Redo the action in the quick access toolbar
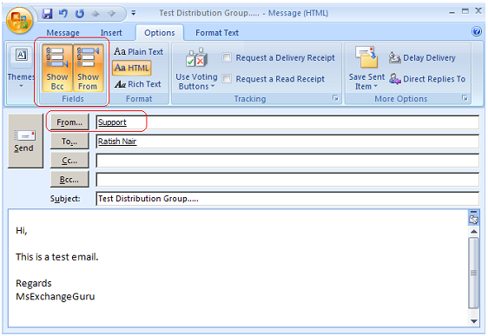 (x=80, y=13)
